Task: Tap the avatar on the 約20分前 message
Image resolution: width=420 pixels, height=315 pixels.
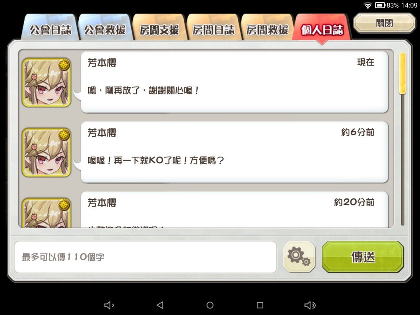Action: 46,213
